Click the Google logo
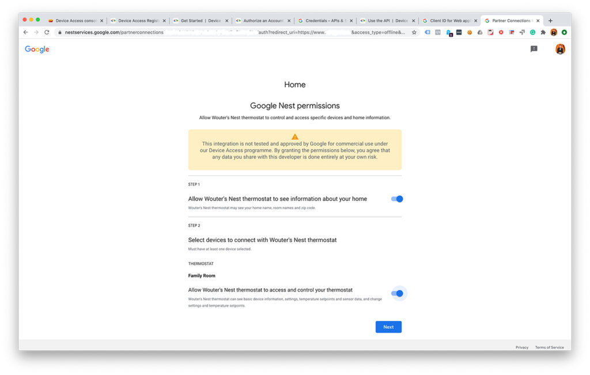590x375 pixels. tap(37, 50)
